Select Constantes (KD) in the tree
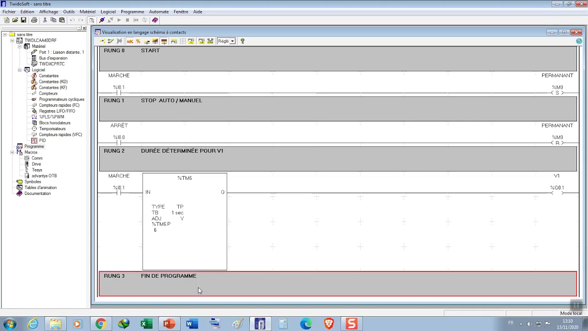The image size is (588, 331). (x=53, y=82)
